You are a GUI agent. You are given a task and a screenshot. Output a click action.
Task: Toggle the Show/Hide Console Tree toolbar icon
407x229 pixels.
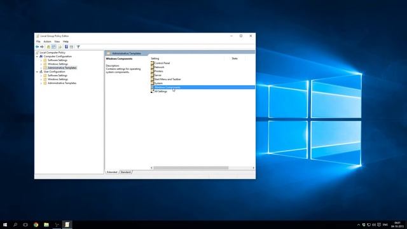click(x=53, y=46)
